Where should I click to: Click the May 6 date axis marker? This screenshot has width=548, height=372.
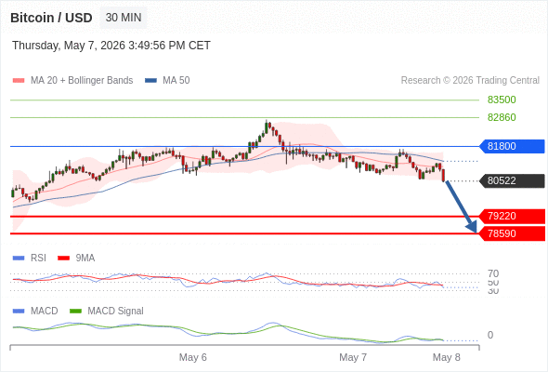(193, 357)
